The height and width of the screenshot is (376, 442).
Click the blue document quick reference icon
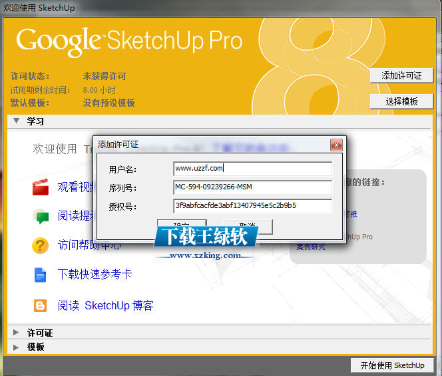click(40, 275)
